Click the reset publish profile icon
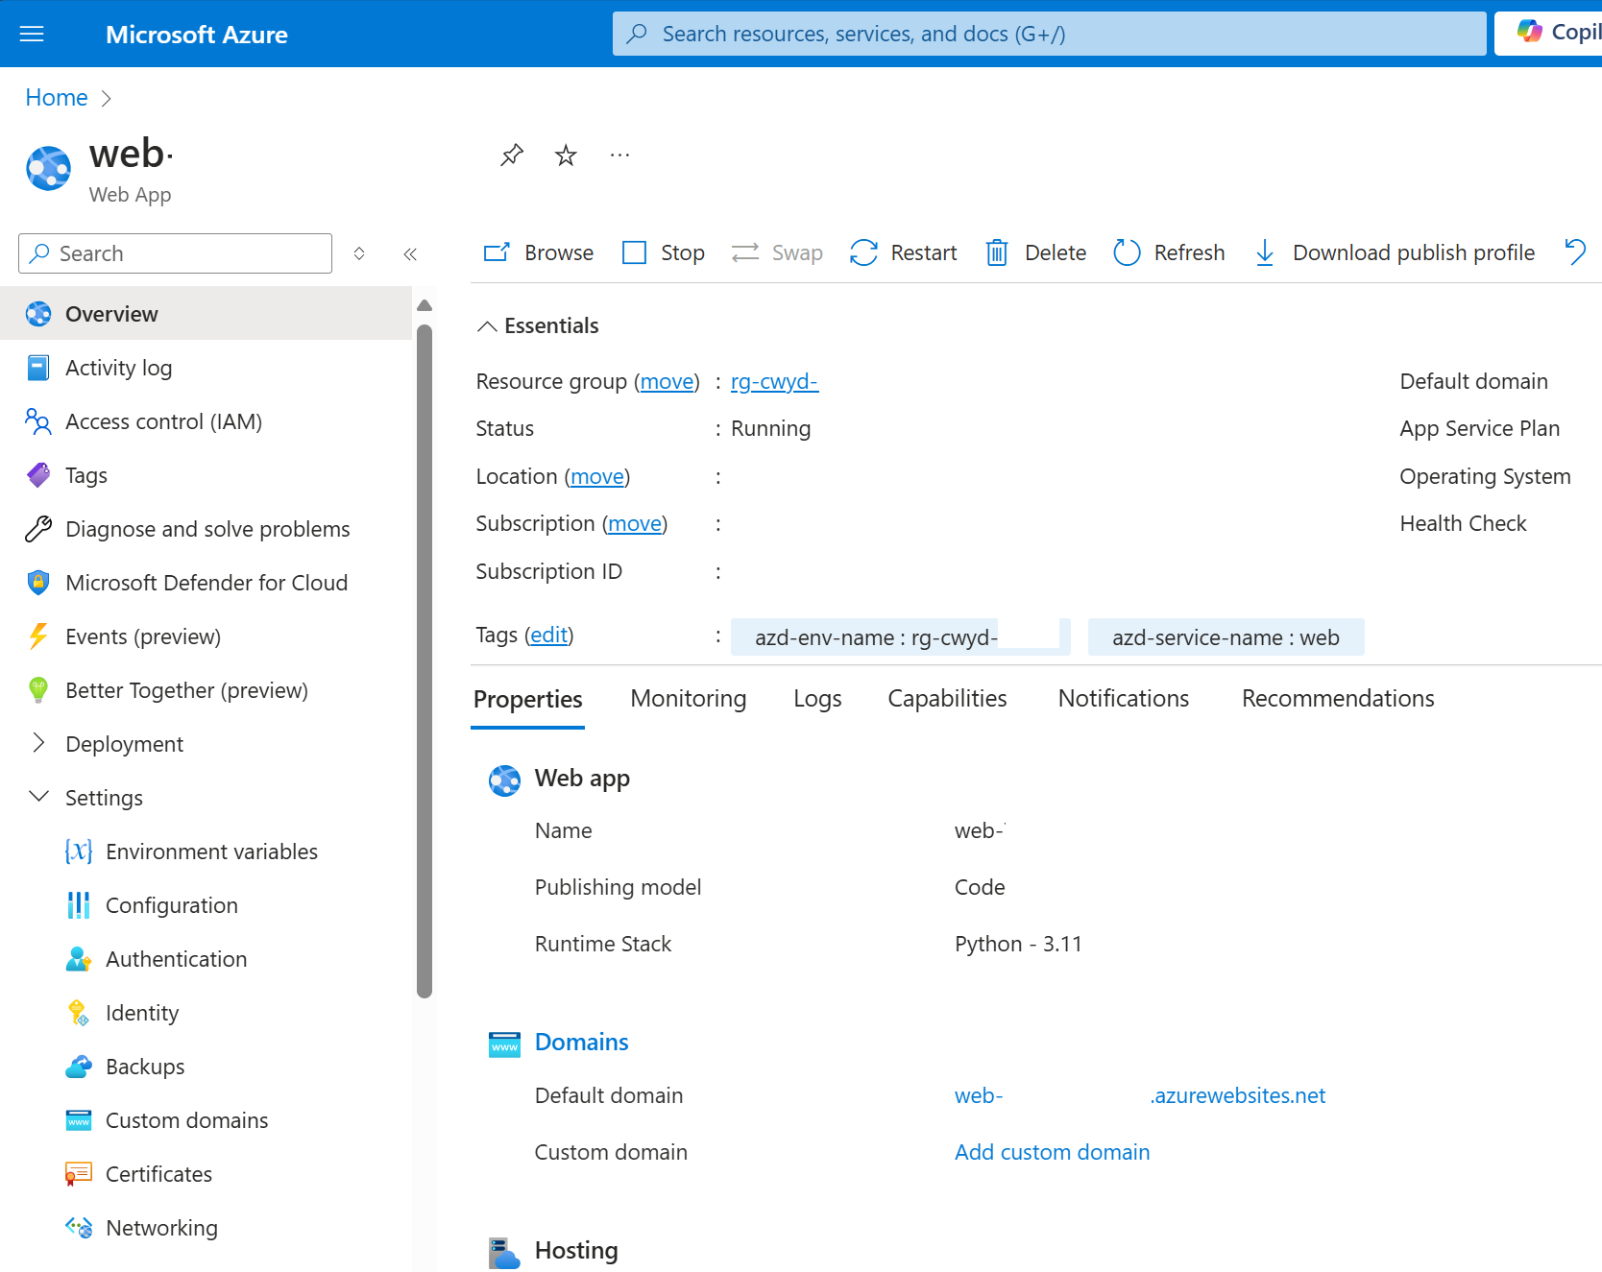 tap(1575, 252)
